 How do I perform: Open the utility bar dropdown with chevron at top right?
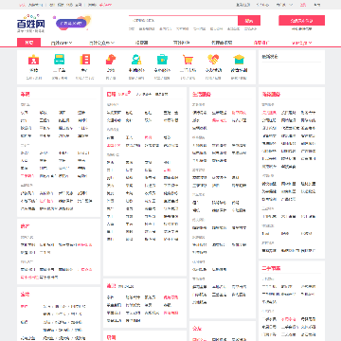point(284,5)
